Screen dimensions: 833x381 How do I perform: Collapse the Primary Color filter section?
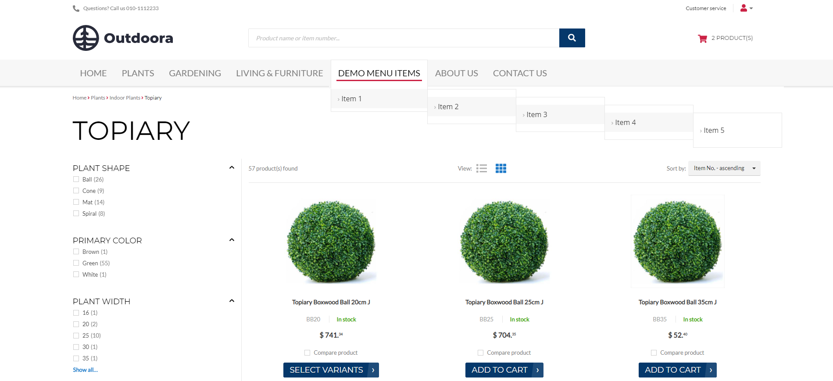(x=232, y=240)
